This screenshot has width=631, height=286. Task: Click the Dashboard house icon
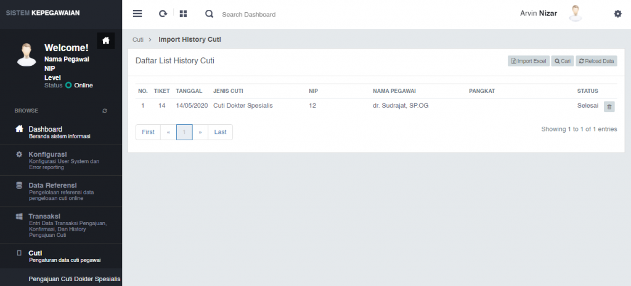19,129
